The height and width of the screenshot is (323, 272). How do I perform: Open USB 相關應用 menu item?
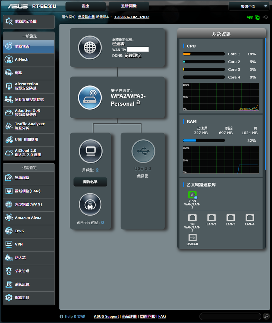pos(29,140)
